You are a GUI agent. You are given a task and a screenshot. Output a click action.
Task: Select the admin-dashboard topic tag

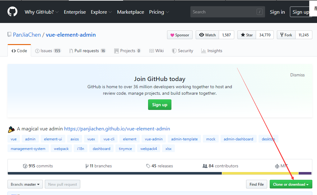pos(238,139)
